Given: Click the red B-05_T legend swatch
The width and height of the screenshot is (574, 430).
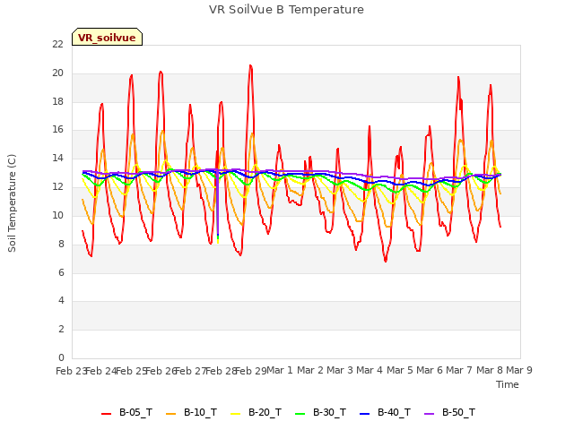Looking at the screenshot, I should coord(106,414).
